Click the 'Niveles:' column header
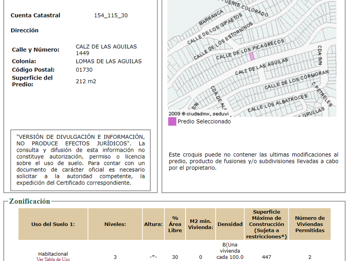The image size is (348, 261). point(115,224)
